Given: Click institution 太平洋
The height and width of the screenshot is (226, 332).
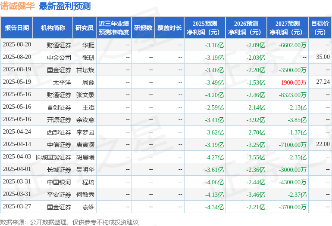Looking at the screenshot, I should (x=62, y=82).
